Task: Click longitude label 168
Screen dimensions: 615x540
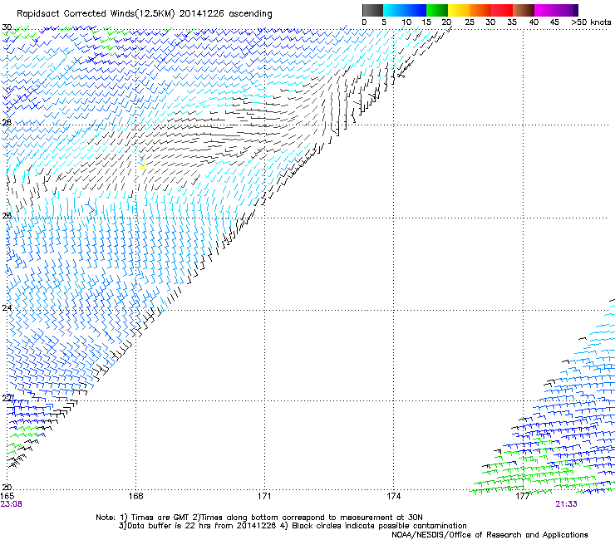Action: pyautogui.click(x=135, y=496)
